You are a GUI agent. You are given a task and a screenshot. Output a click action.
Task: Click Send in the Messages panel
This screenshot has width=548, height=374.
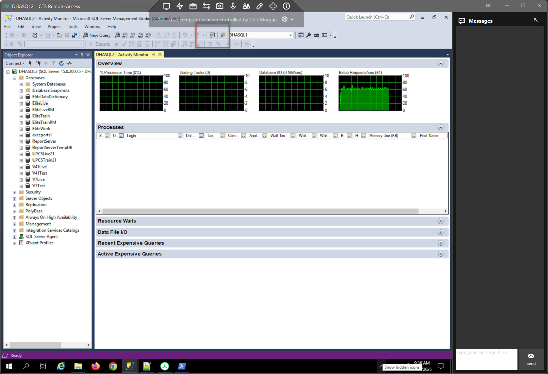(x=531, y=359)
